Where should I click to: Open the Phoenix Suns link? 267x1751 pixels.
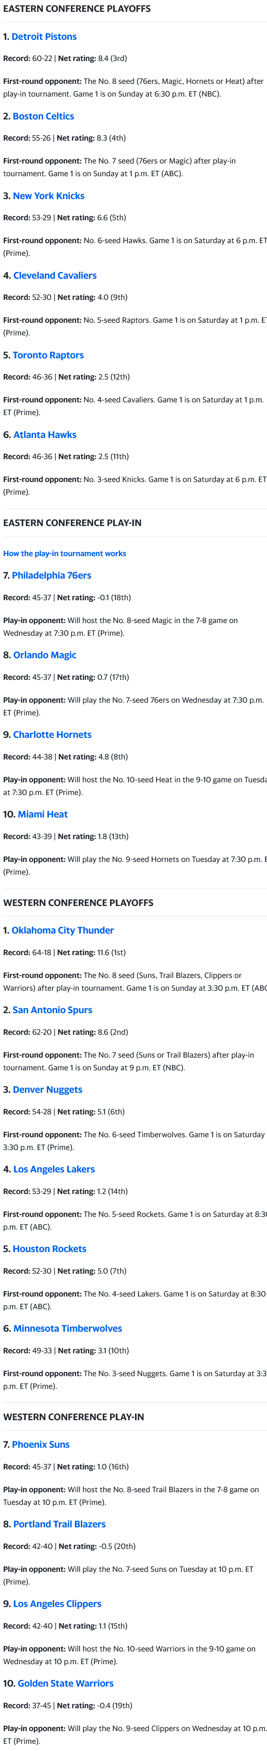(x=40, y=1444)
